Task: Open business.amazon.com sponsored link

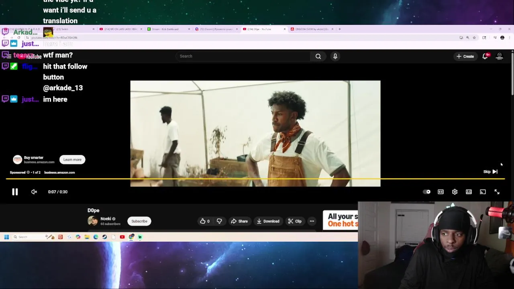Action: 59,173
